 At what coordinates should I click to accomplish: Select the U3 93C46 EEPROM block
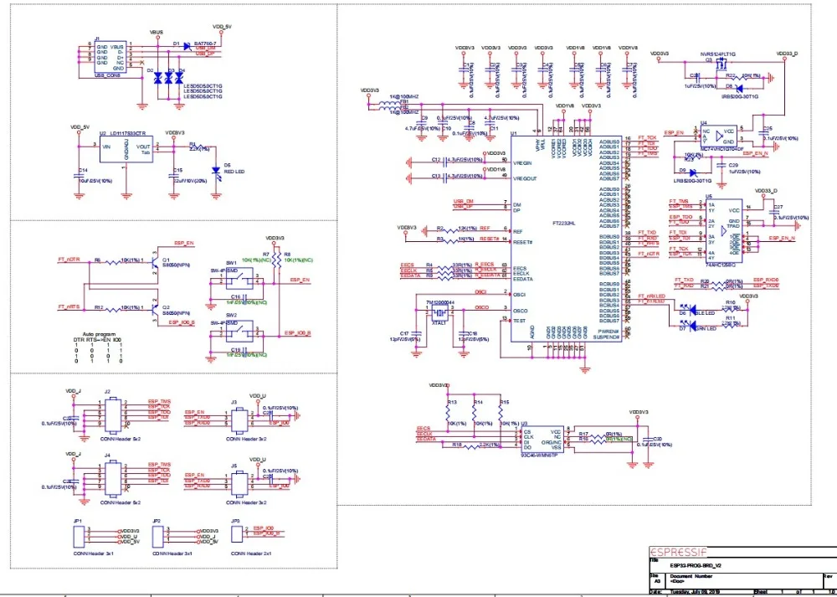542,440
